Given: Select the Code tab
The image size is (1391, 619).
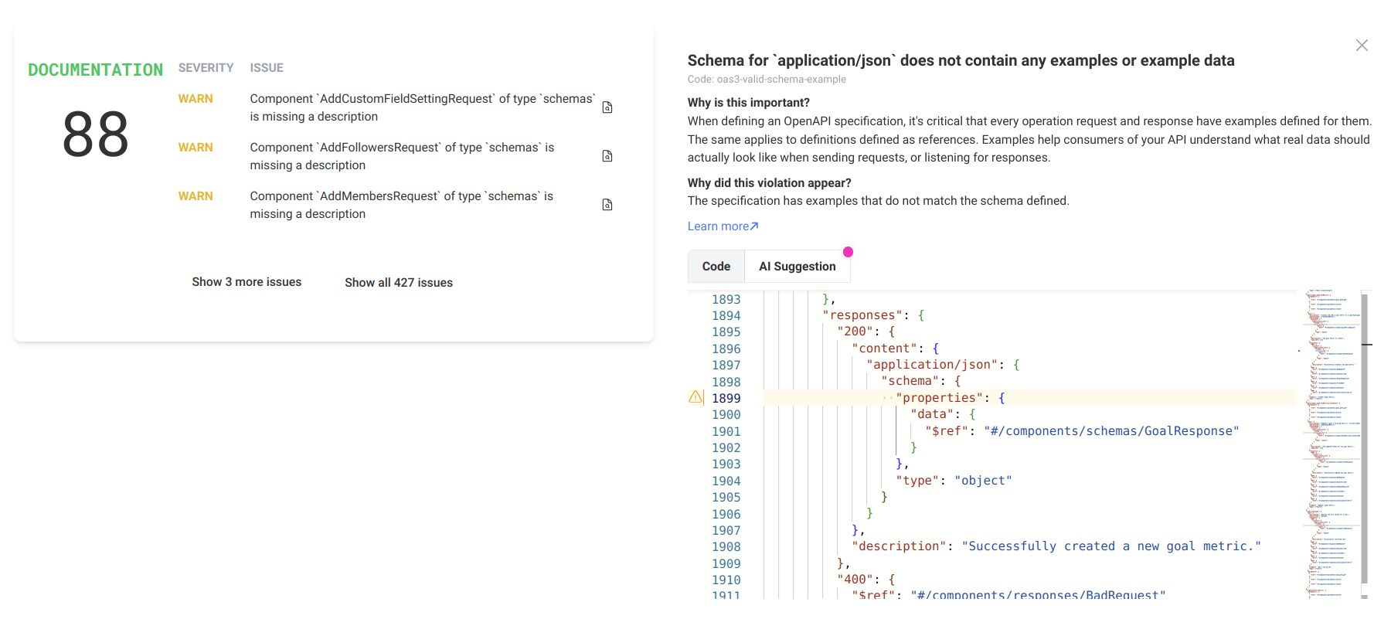Looking at the screenshot, I should [716, 267].
